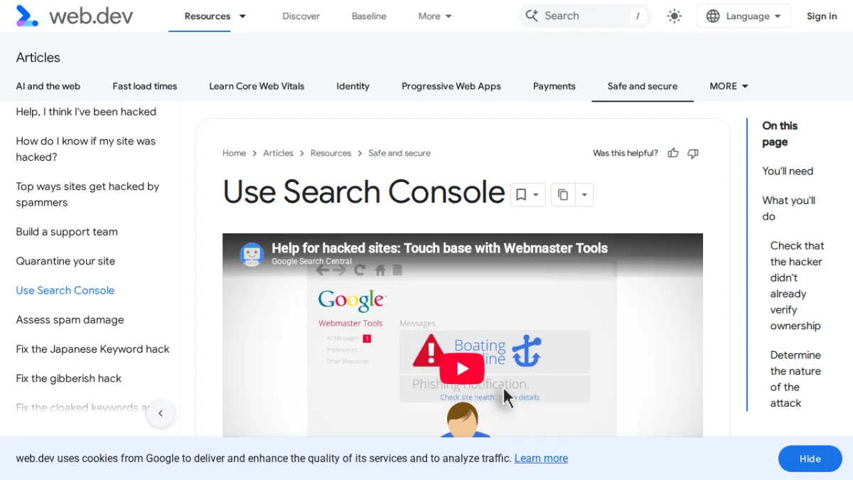Collapse the sidebar with the chevron button
The width and height of the screenshot is (853, 480).
tap(161, 413)
